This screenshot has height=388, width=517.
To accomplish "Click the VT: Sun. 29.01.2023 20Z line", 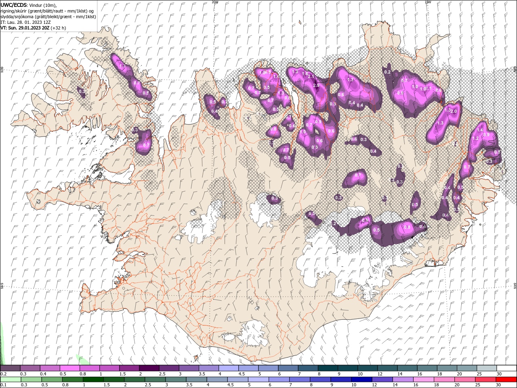I will coord(33,28).
